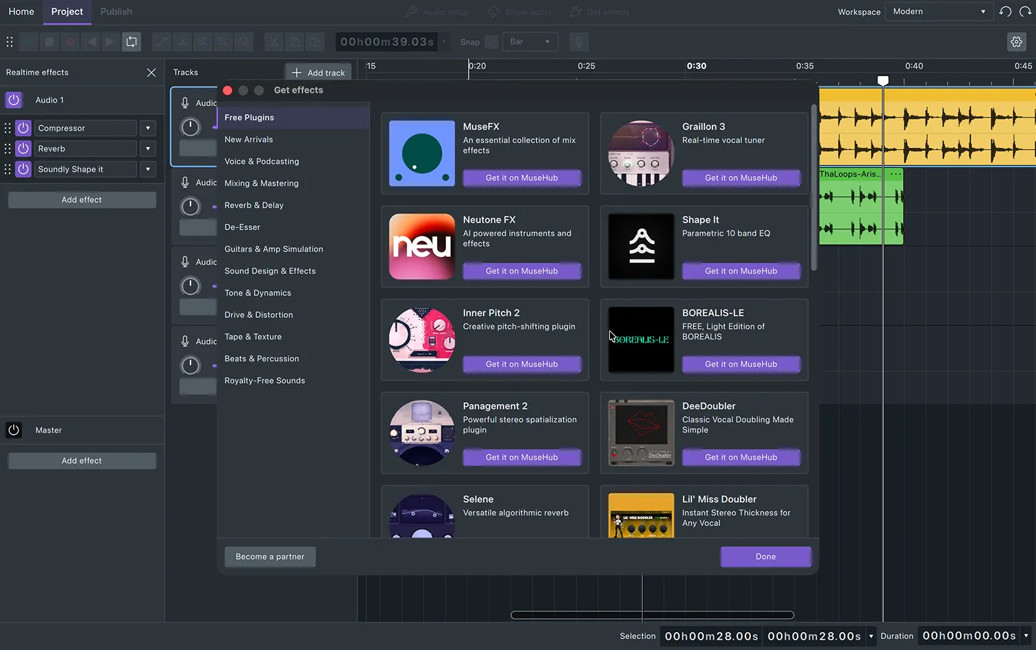Switch to the Home tab
This screenshot has height=650, width=1036.
click(21, 12)
